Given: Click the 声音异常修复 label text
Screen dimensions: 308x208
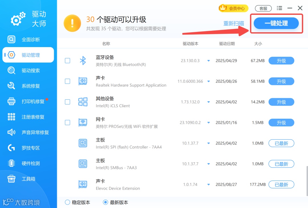Looking at the screenshot, I should point(35,132).
